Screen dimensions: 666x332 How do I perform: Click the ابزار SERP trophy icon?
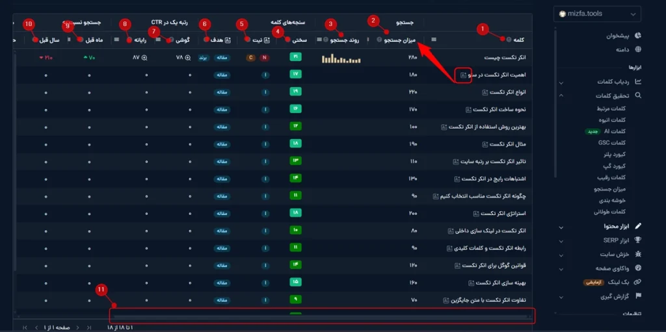(637, 240)
